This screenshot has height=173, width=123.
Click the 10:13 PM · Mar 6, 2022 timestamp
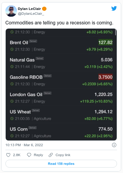[24, 145]
